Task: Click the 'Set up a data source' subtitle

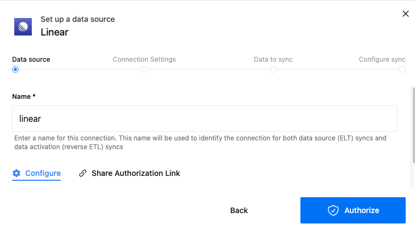Action: [x=77, y=19]
